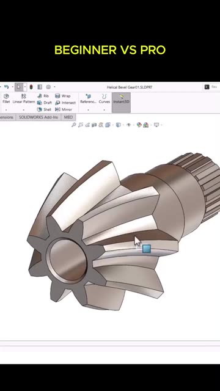Select the Shell feature

[44, 109]
